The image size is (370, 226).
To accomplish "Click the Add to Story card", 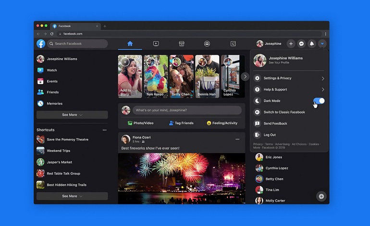I will 130,76.
